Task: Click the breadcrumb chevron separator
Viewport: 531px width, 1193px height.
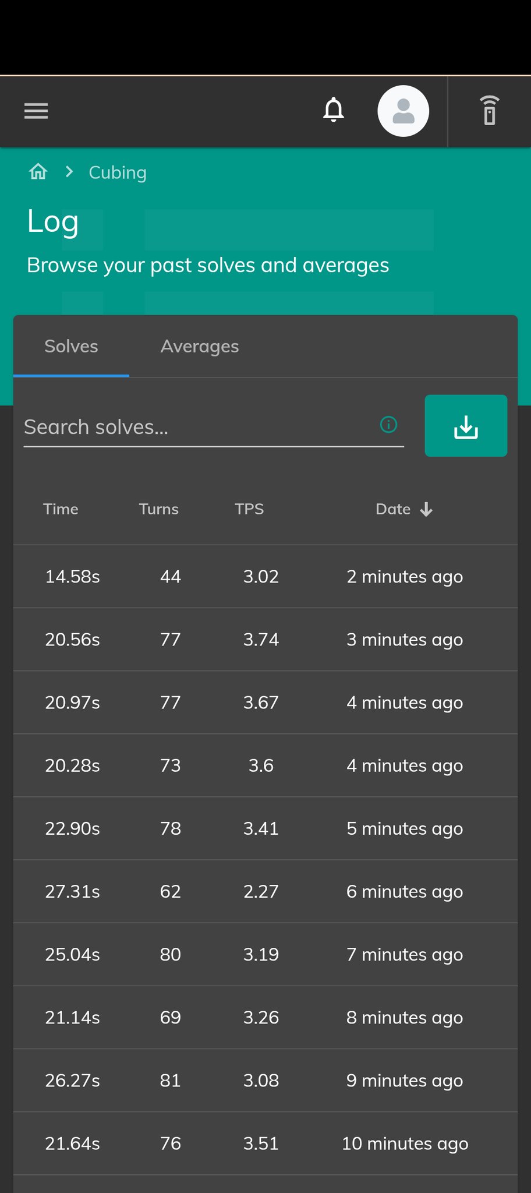Action: (69, 172)
